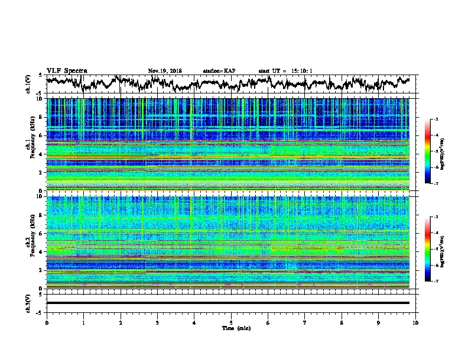Image resolution: width=468 pixels, height=362 pixels.
Task: Click the ch.1 "Frequency (kHz)" axis label
Action: 32,138
